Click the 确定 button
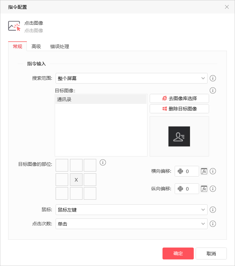Viewport: 235px width, 266px height. [178, 253]
